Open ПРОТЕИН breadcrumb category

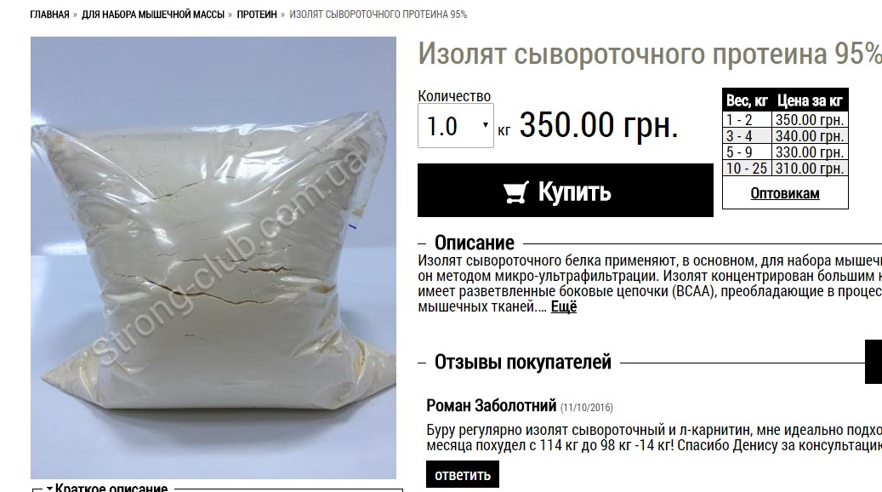point(257,14)
